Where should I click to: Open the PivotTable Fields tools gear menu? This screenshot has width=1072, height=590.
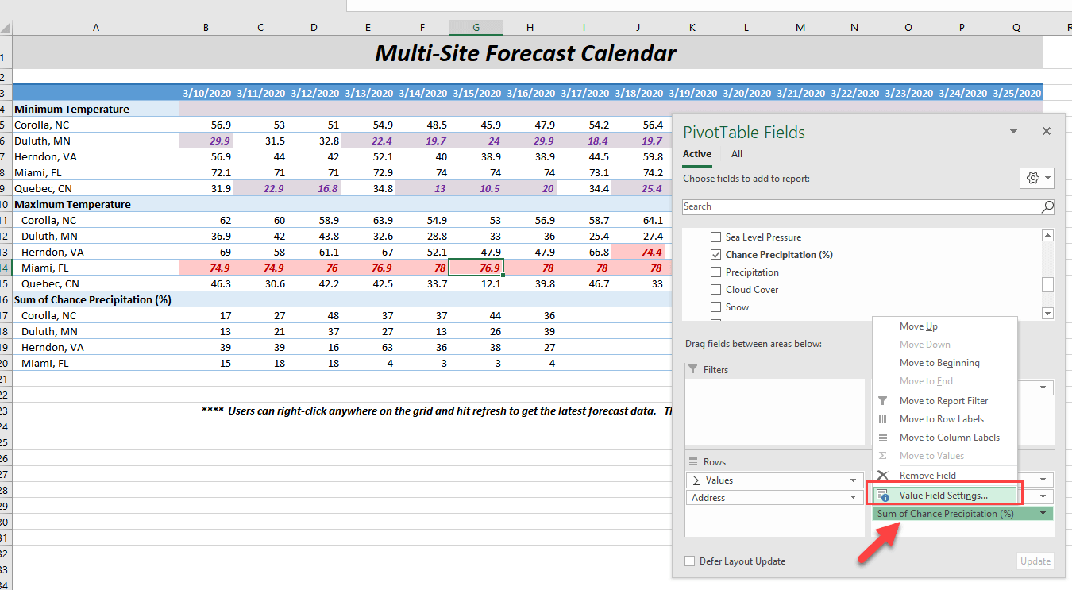click(x=1037, y=179)
